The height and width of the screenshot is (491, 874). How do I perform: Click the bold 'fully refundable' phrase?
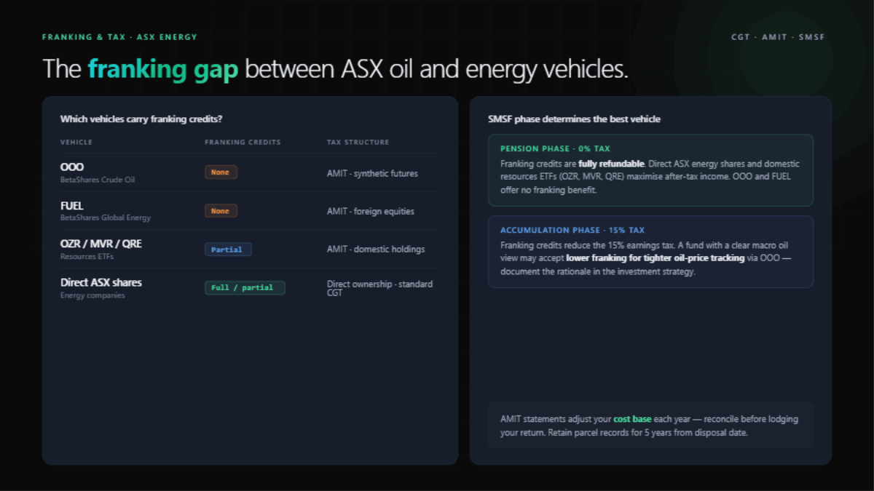click(611, 164)
